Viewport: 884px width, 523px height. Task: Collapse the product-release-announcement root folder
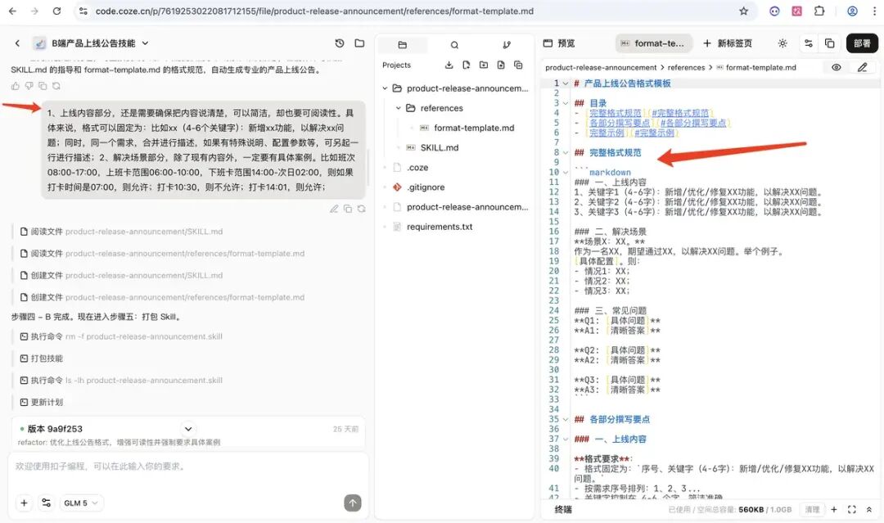tap(385, 88)
